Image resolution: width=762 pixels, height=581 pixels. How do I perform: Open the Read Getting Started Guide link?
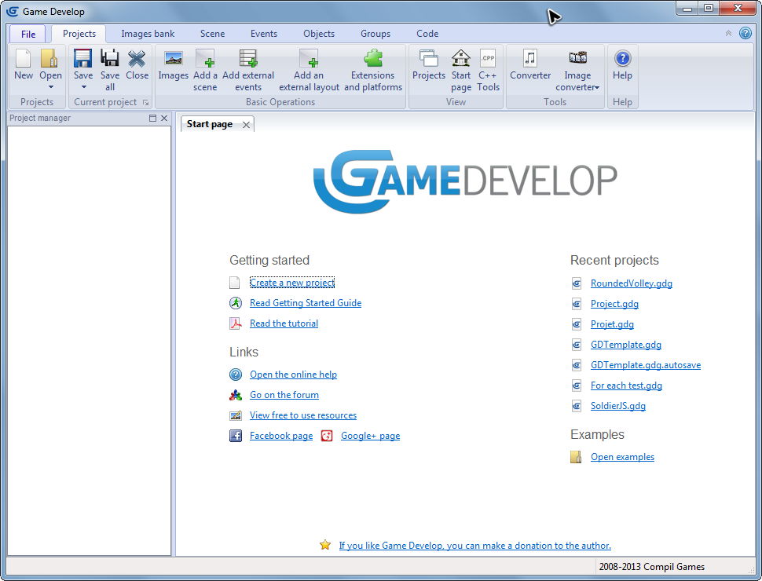point(305,302)
